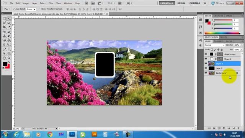Select the Spot Healing Brush tool

point(4,32)
